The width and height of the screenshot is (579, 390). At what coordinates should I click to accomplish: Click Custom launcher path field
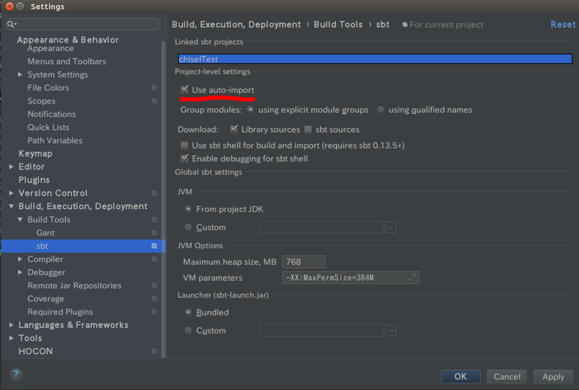point(321,331)
